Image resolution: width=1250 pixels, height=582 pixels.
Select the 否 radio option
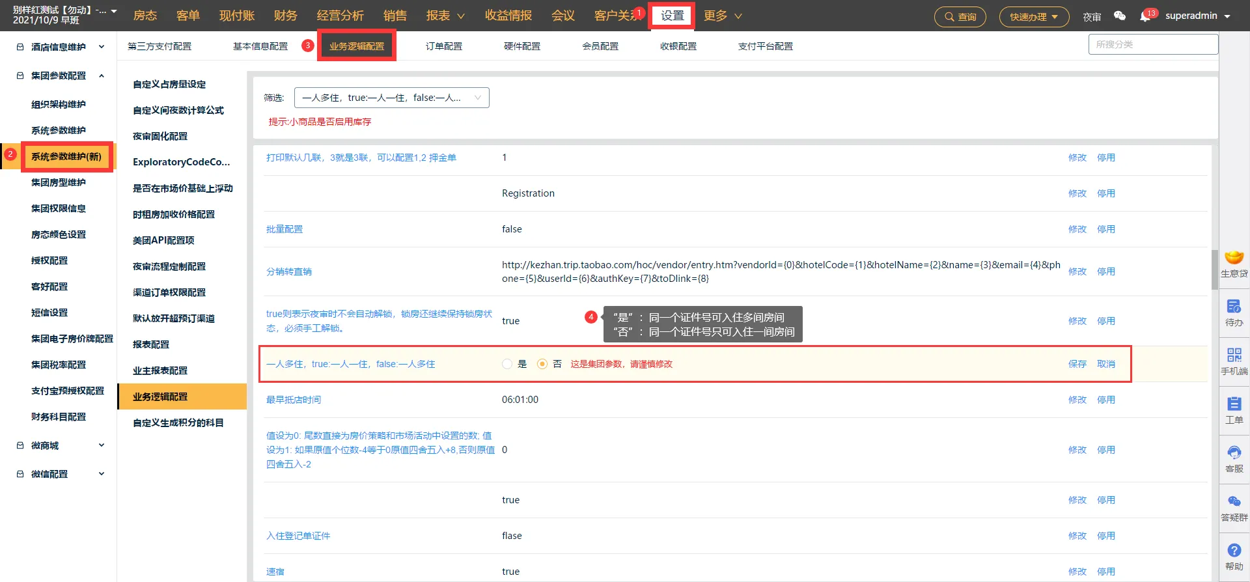click(542, 364)
